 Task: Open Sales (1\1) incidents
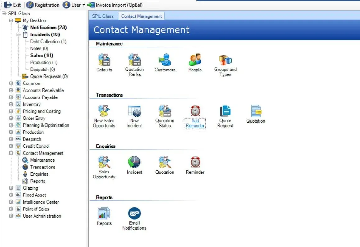(42, 56)
